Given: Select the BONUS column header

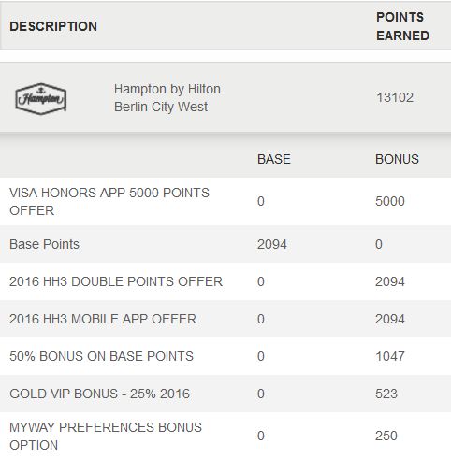Looking at the screenshot, I should [x=397, y=159].
